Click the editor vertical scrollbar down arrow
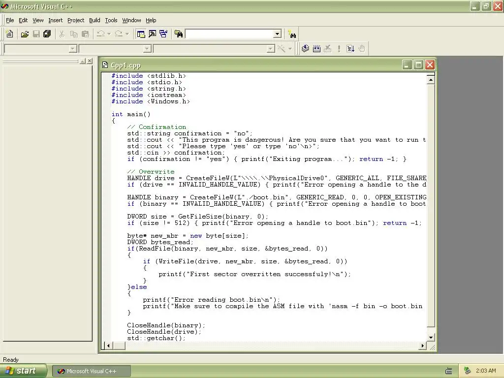Screen dimensions: 504x378 click(431, 338)
